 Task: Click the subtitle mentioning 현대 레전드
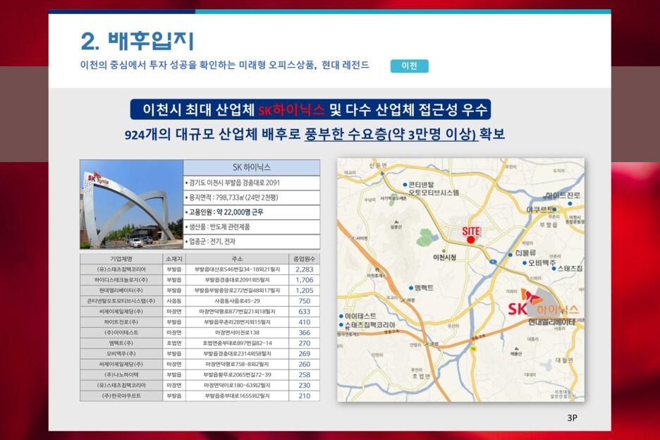[x=224, y=65]
